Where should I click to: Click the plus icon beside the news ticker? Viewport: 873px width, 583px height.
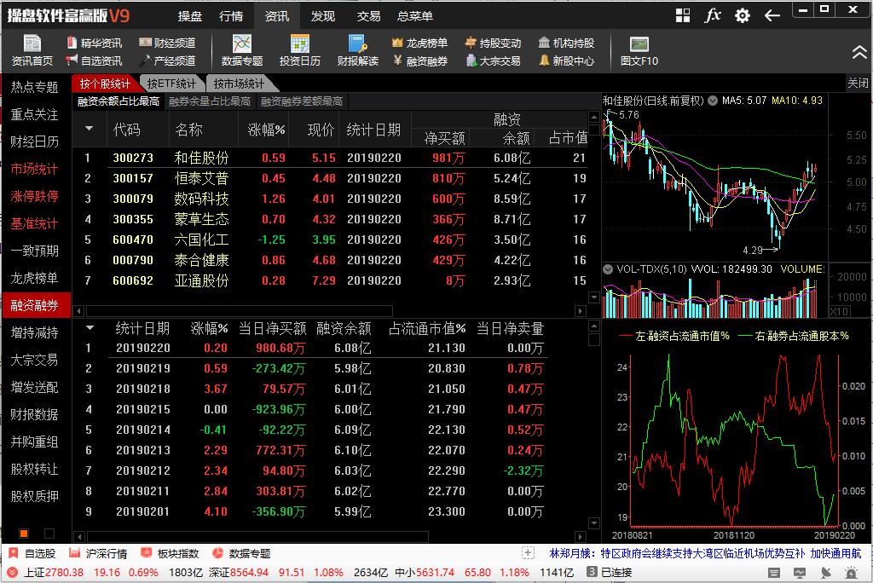pos(528,553)
